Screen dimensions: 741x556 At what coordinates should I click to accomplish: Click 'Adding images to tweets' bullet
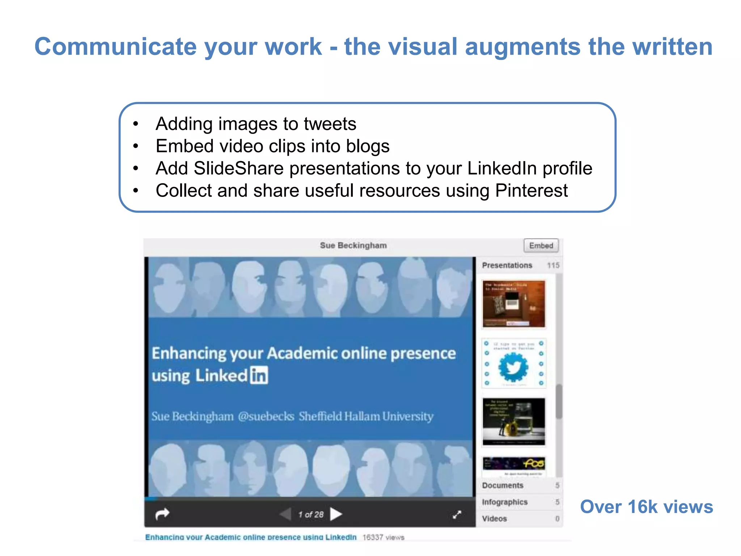tap(256, 124)
